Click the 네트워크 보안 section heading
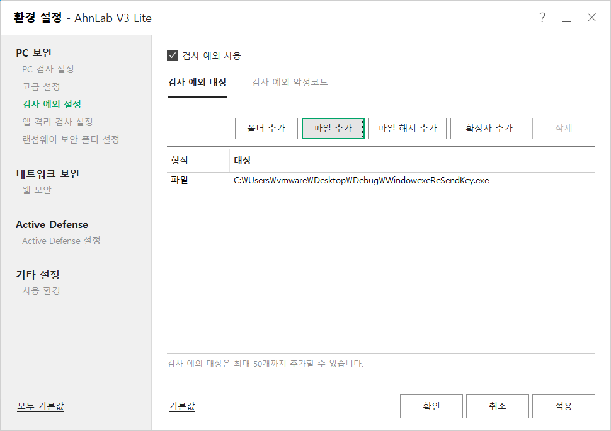Image resolution: width=611 pixels, height=431 pixels. click(x=48, y=174)
